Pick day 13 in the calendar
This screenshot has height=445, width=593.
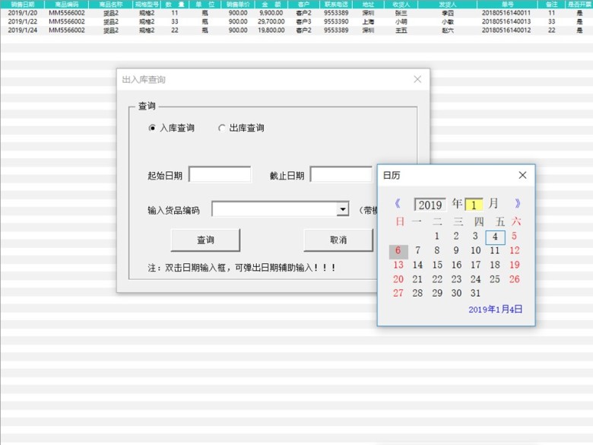398,265
